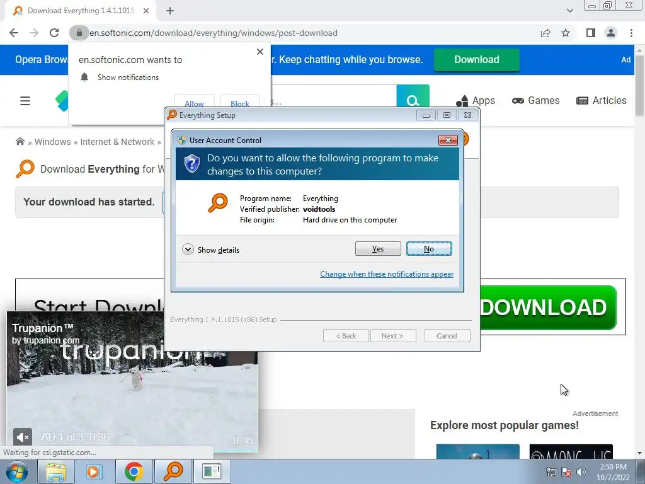The height and width of the screenshot is (484, 645).
Task: Open the taskbar clock showing 2:50 PM
Action: click(613, 472)
